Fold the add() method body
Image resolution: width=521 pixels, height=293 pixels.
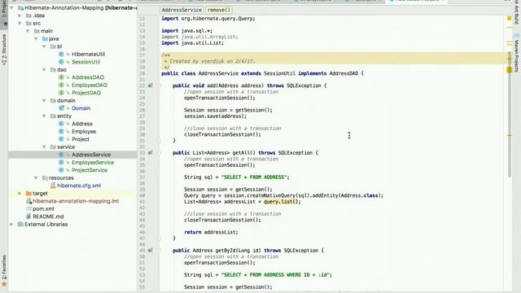159,85
